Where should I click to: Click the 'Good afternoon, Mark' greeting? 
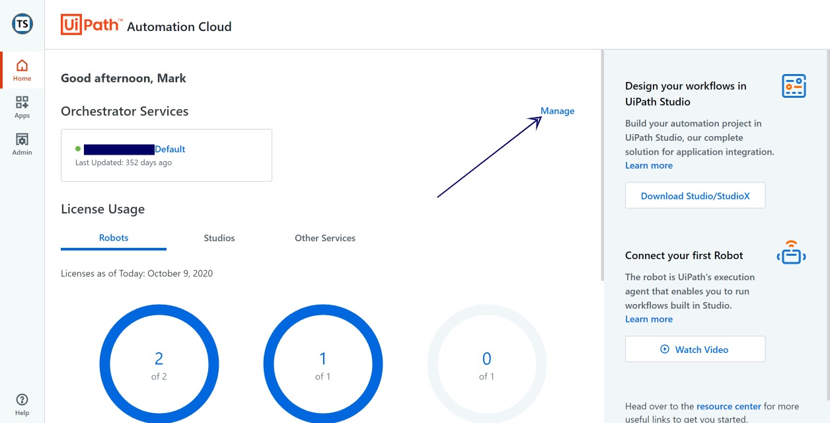(x=124, y=78)
